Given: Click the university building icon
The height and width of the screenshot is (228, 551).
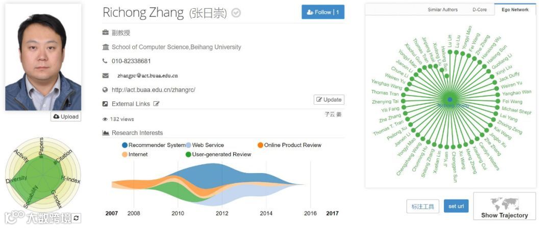Looking at the screenshot, I should 106,47.
